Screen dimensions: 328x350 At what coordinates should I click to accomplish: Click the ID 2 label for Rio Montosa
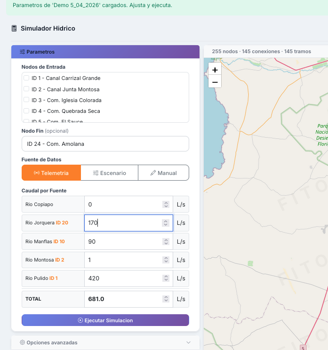pos(60,260)
